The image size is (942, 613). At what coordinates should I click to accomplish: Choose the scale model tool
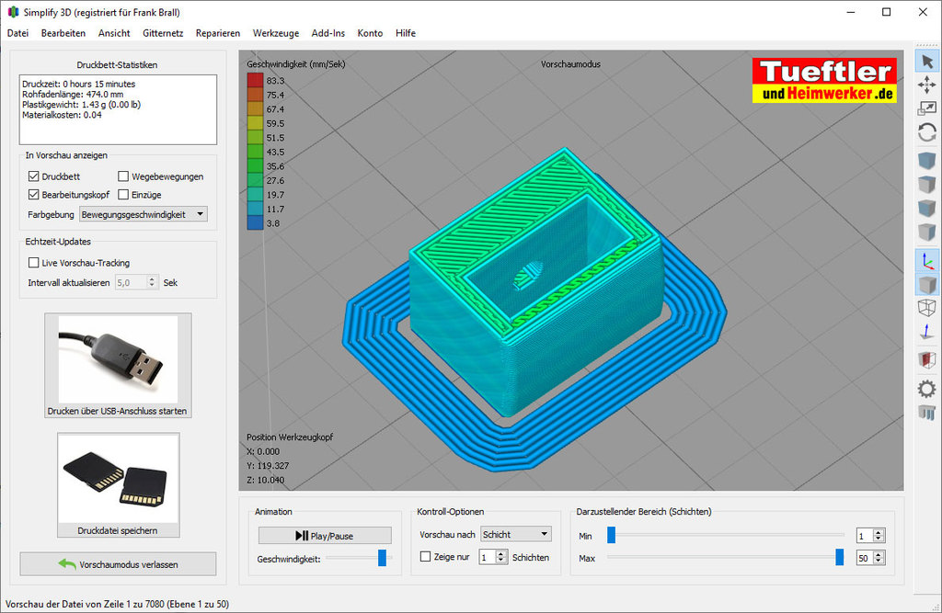click(927, 108)
